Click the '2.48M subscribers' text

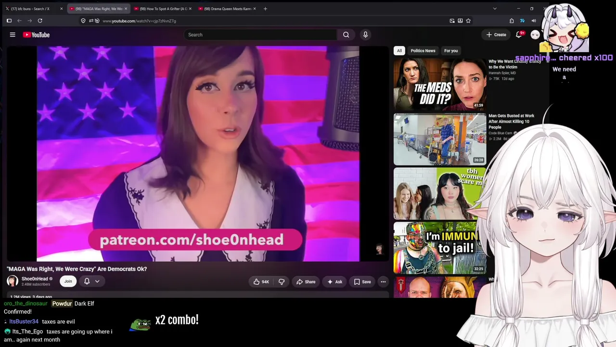36,285
